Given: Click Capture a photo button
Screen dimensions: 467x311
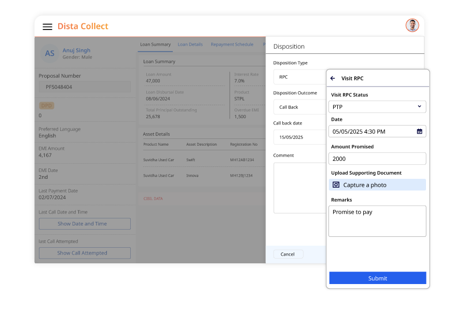Looking at the screenshot, I should click(377, 185).
